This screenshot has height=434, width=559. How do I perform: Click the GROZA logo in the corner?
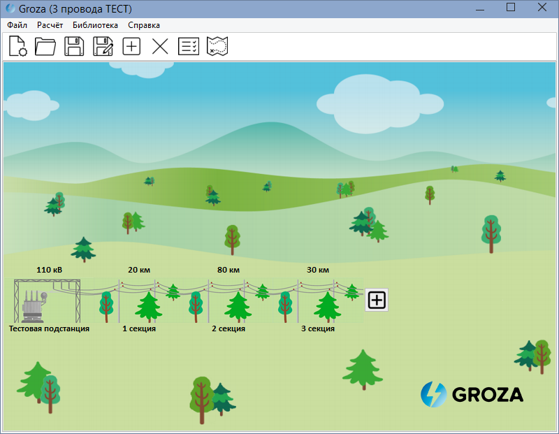coord(472,394)
